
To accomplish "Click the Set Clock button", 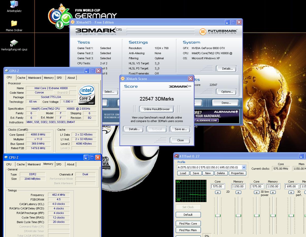I will [188, 207].
